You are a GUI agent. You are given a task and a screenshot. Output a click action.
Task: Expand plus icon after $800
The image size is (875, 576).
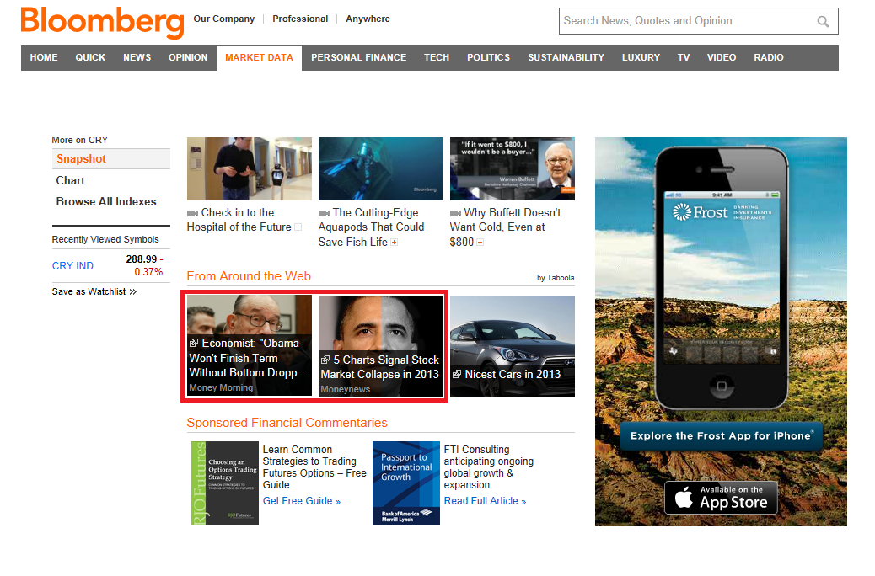tap(480, 242)
